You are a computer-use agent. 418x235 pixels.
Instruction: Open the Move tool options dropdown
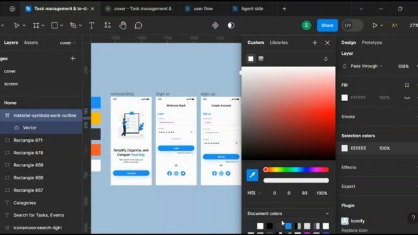(24, 25)
